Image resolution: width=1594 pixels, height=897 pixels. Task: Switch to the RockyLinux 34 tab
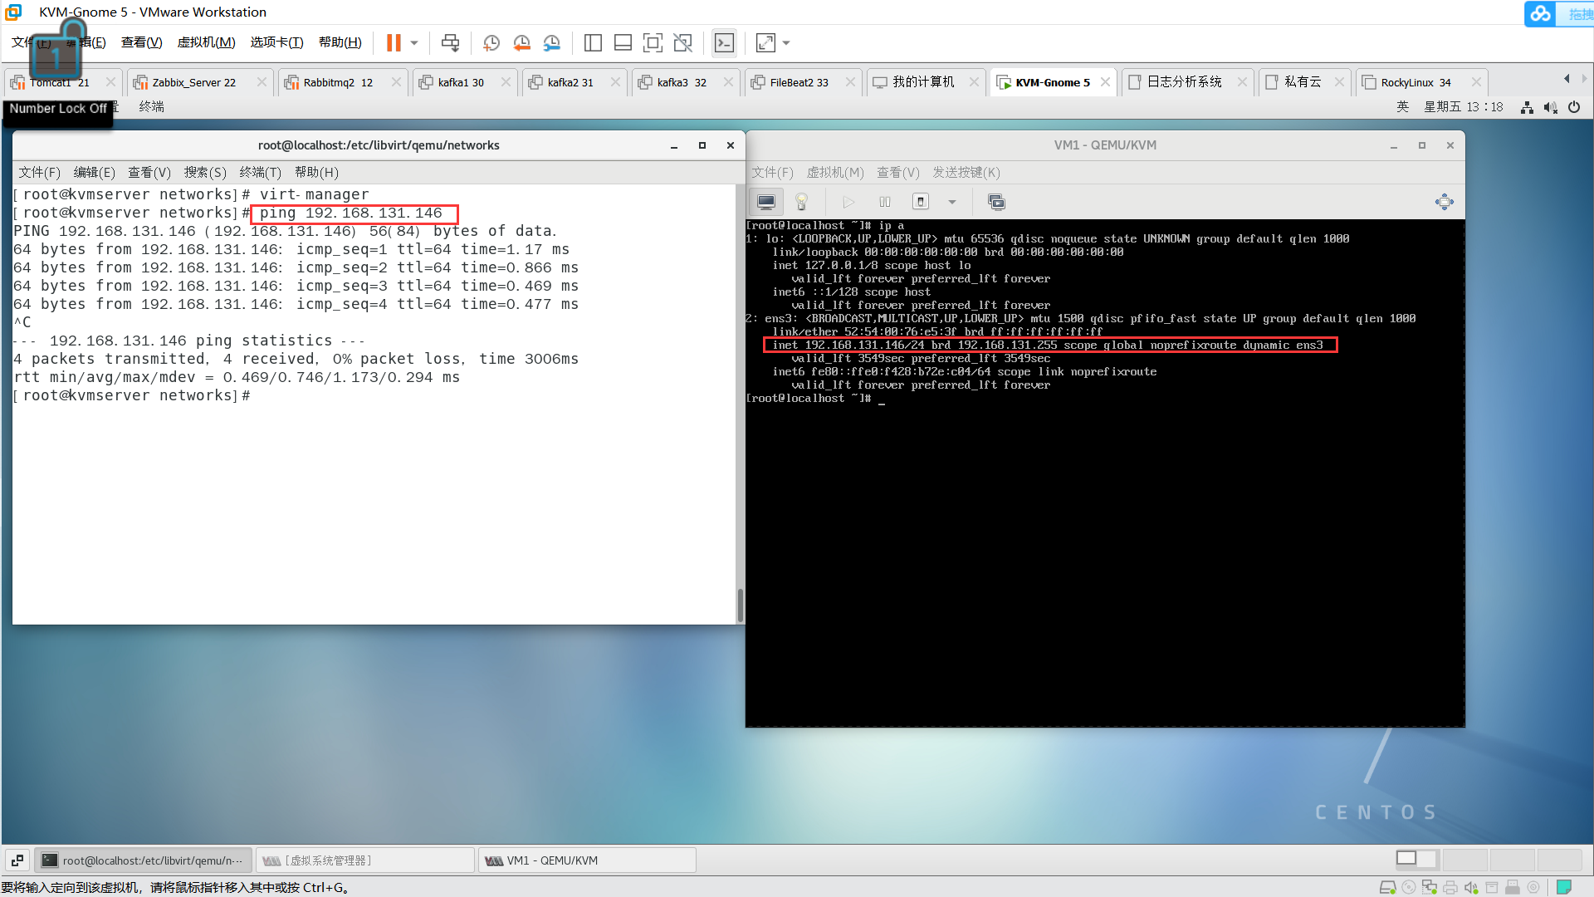tap(1415, 82)
